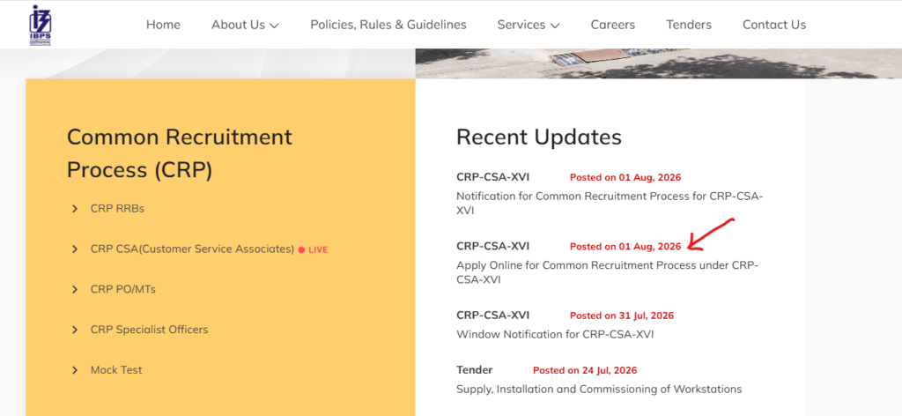Open Apply Online for Common Recruitment Process link
This screenshot has height=416, width=902.
tap(608, 272)
